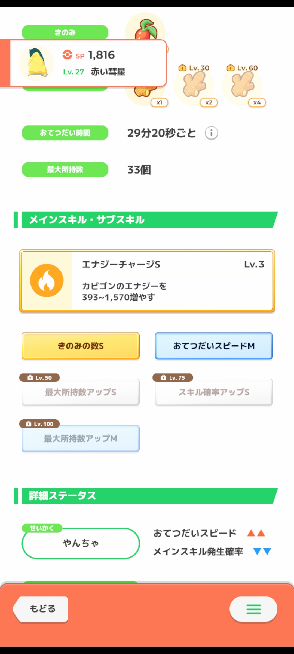The height and width of the screenshot is (654, 294).
Task: Tap the red SP Poké Ball icon
Action: (67, 55)
